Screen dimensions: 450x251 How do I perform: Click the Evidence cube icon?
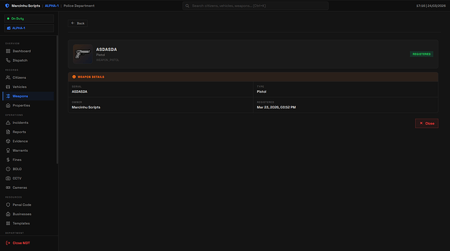click(x=8, y=141)
